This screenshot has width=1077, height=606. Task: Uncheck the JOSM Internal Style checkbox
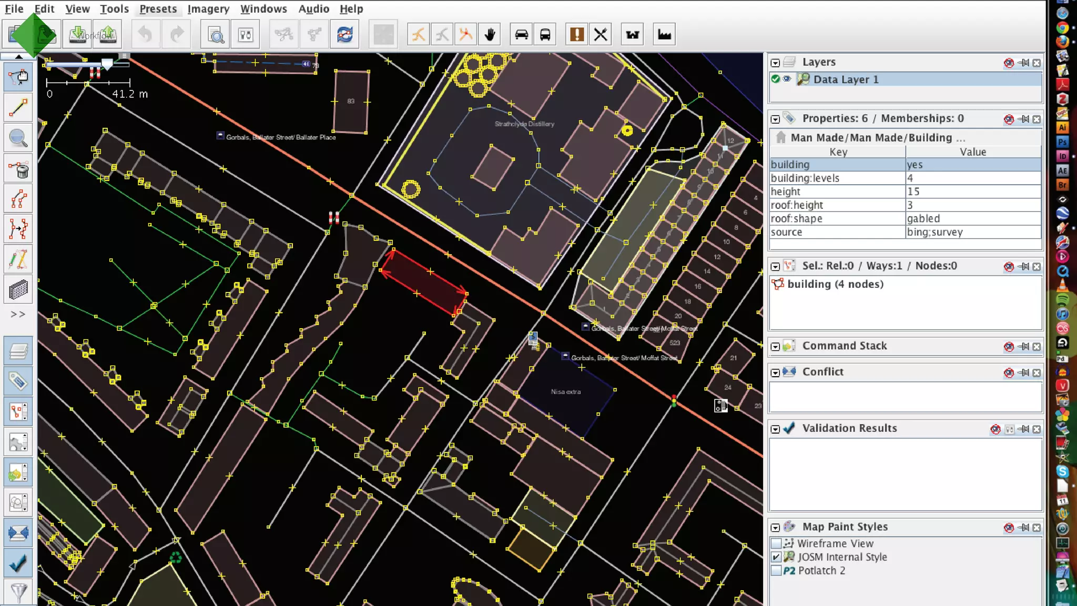pos(776,557)
